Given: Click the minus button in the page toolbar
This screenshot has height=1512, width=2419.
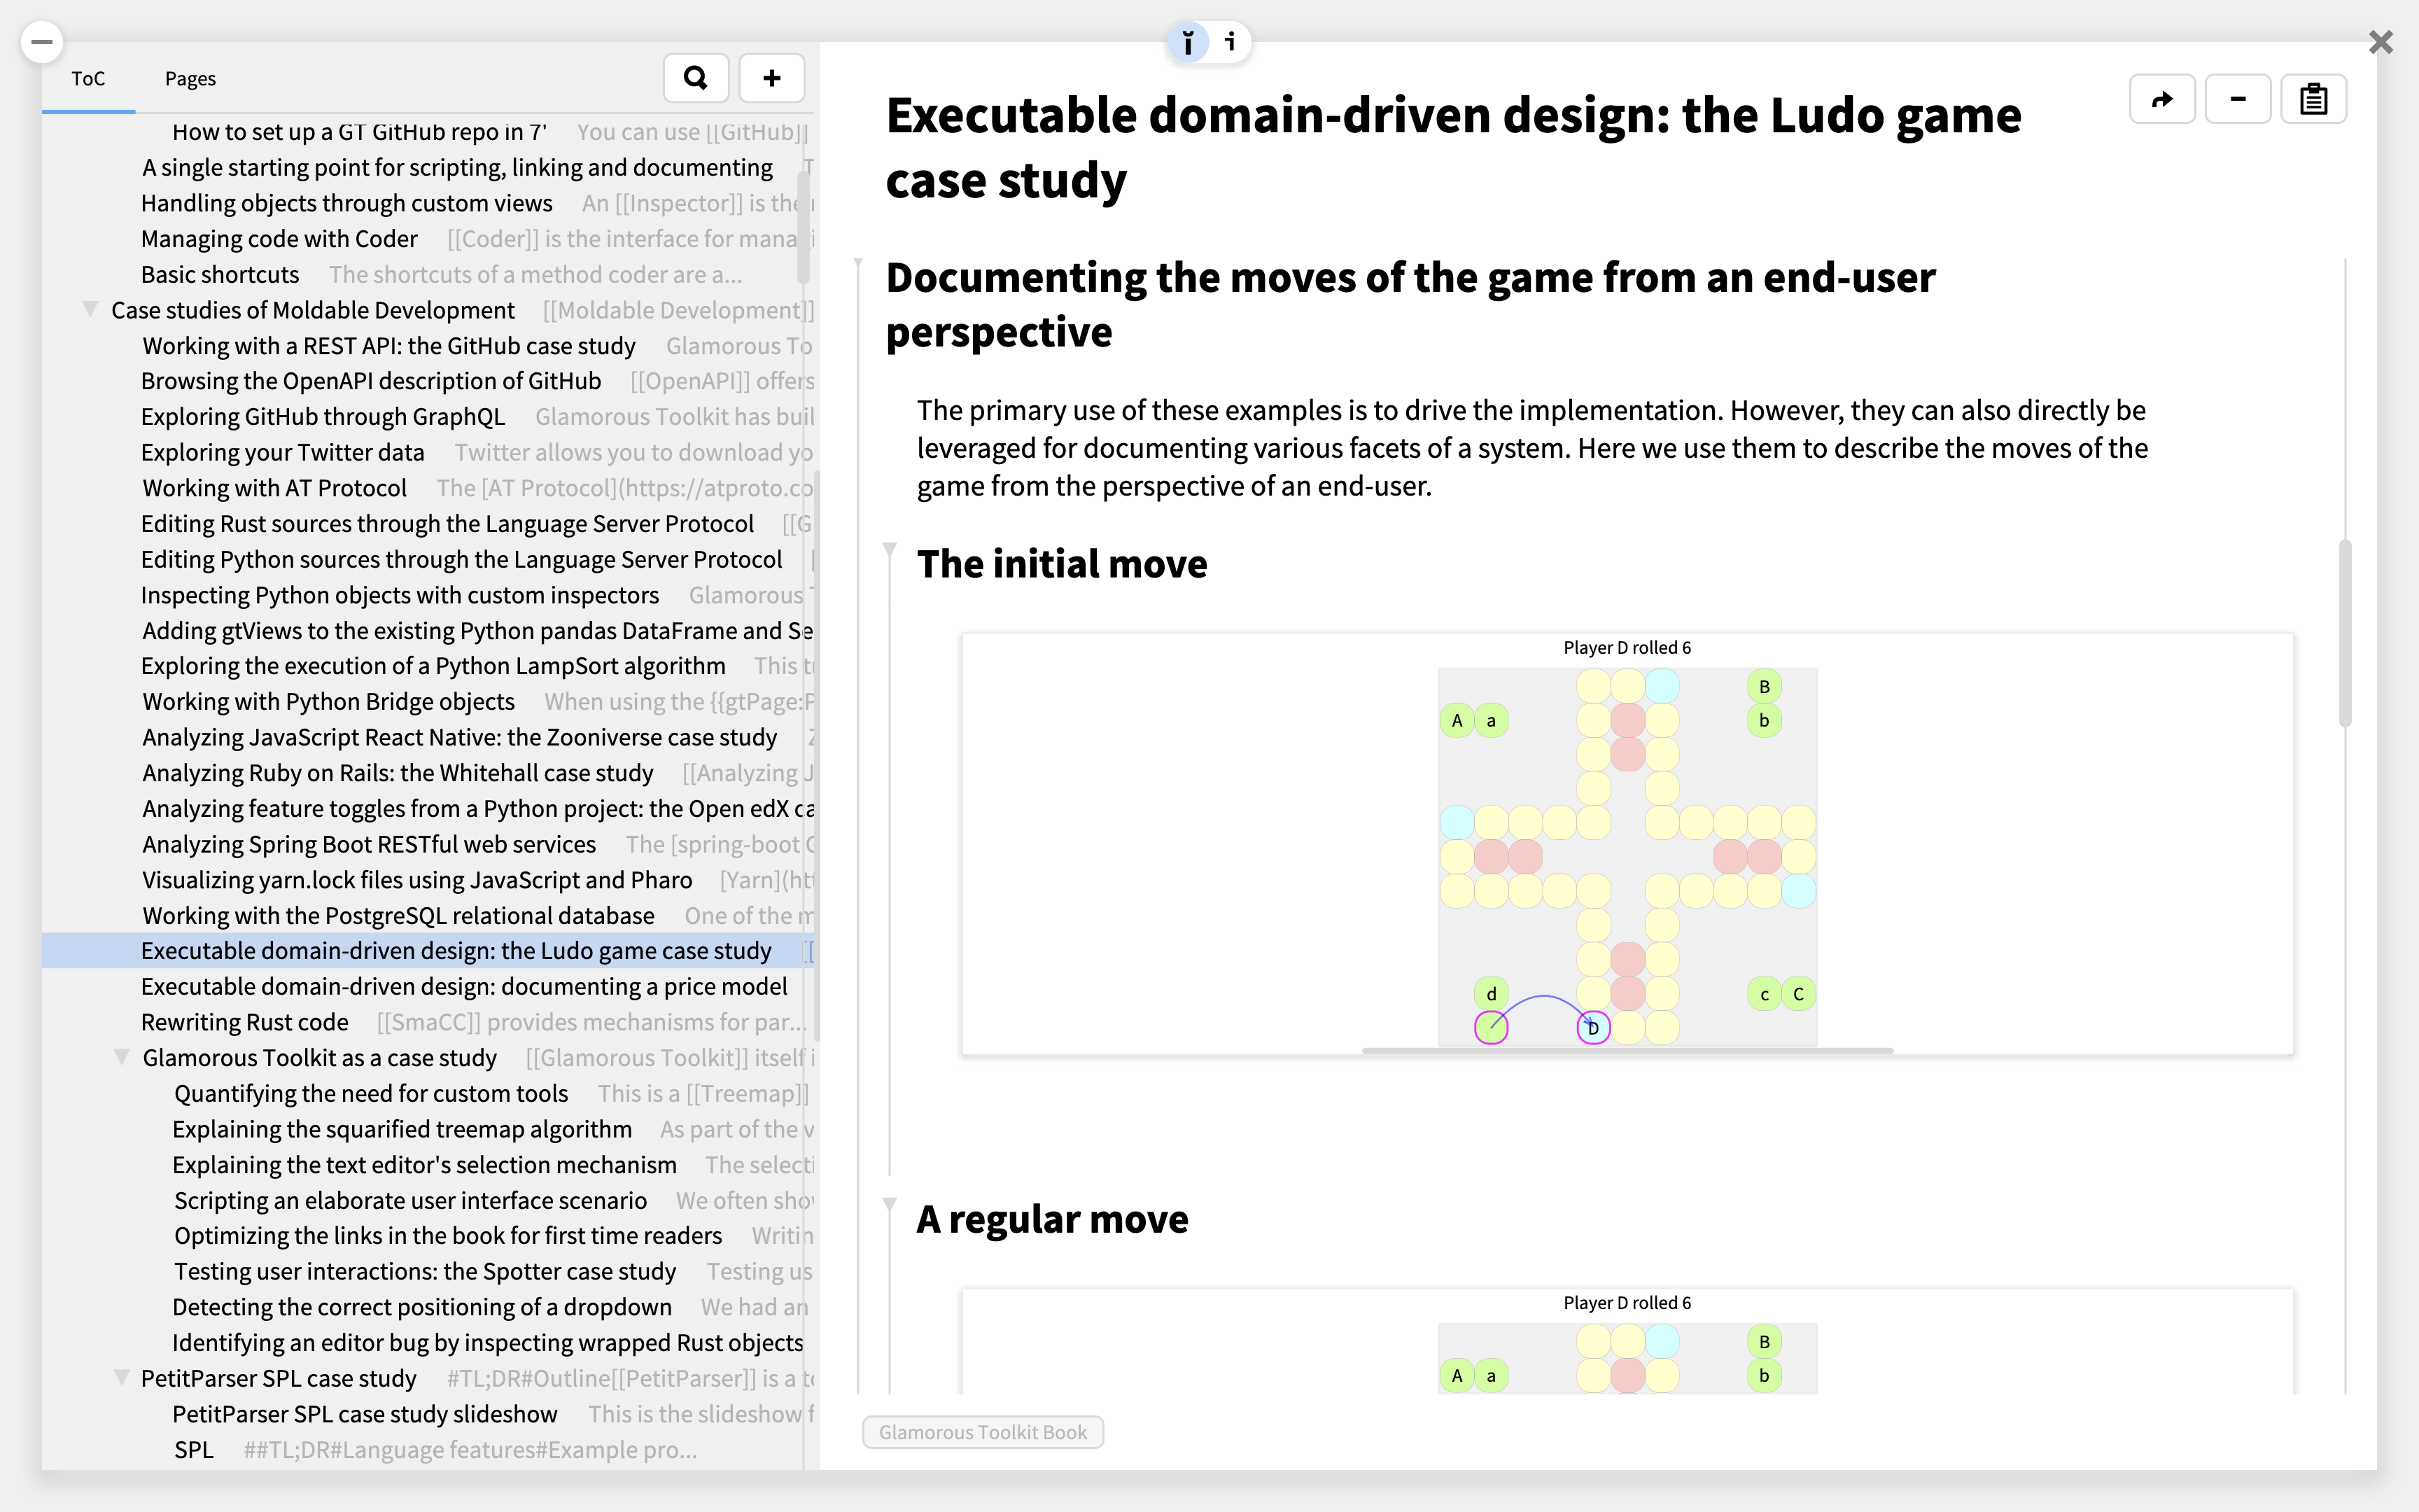Looking at the screenshot, I should point(2238,99).
